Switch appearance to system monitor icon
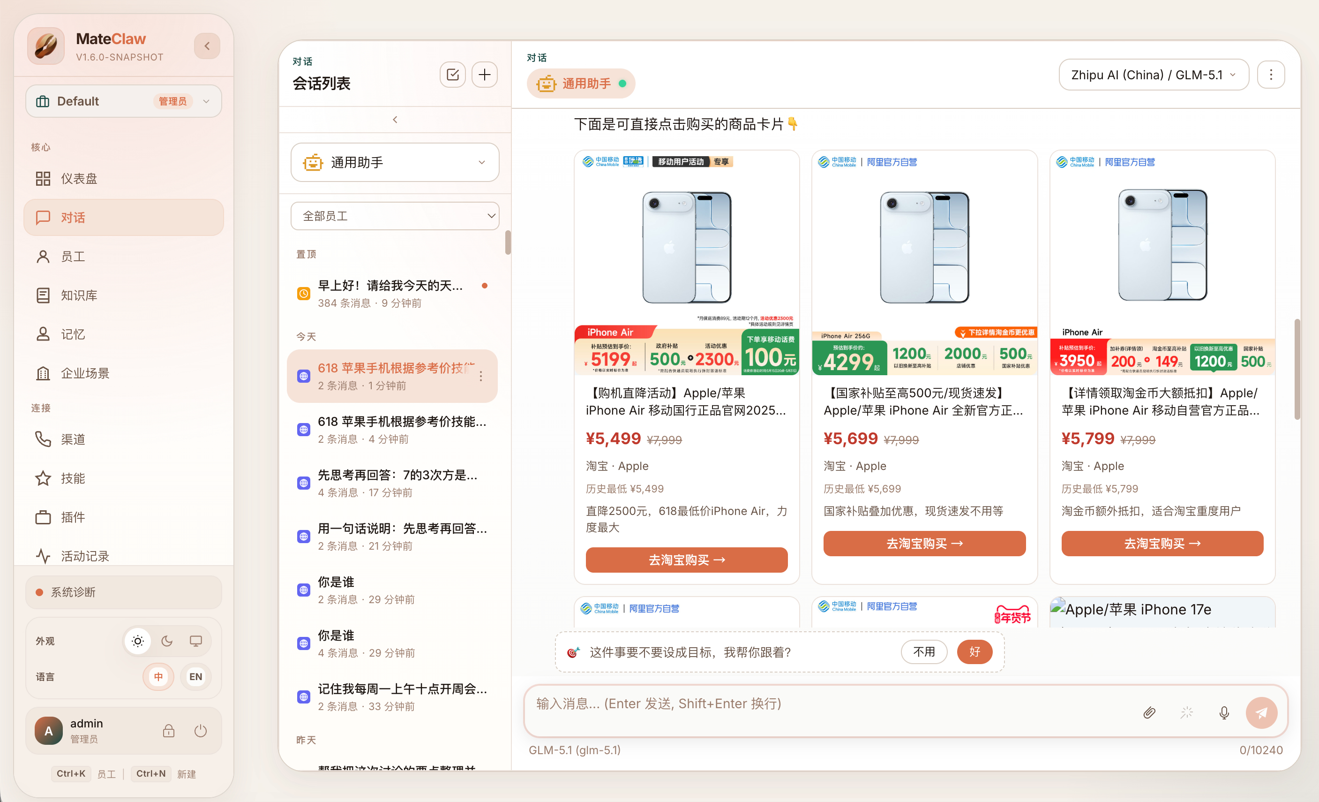Viewport: 1319px width, 802px height. click(196, 641)
